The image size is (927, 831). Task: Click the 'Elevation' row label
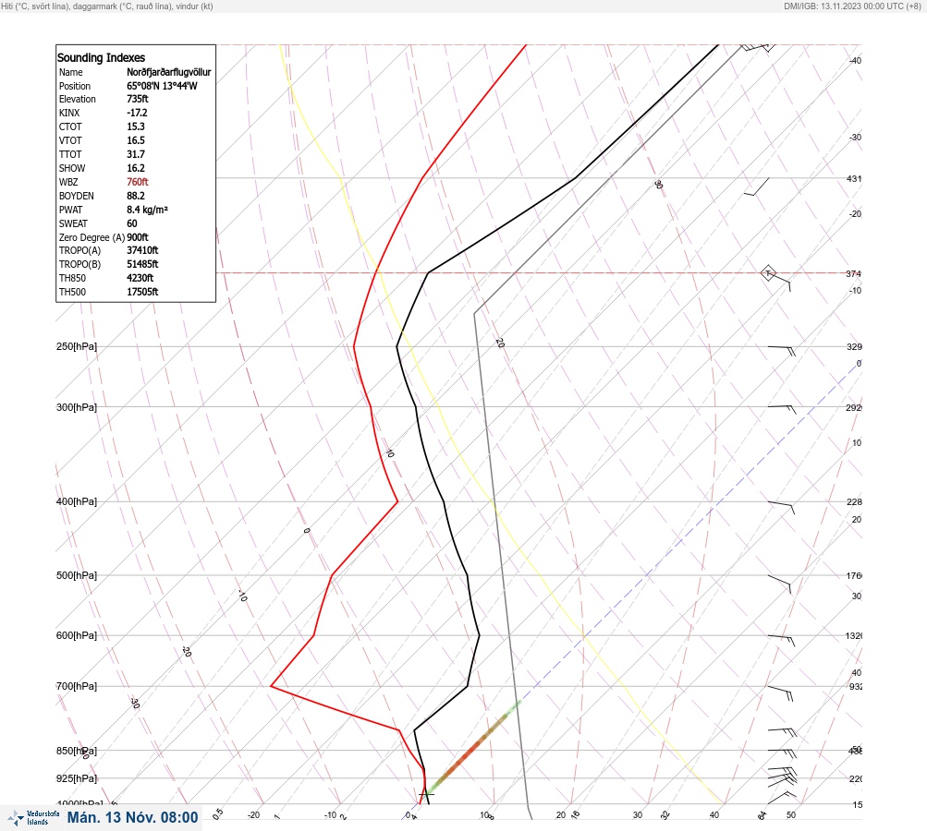coord(77,99)
